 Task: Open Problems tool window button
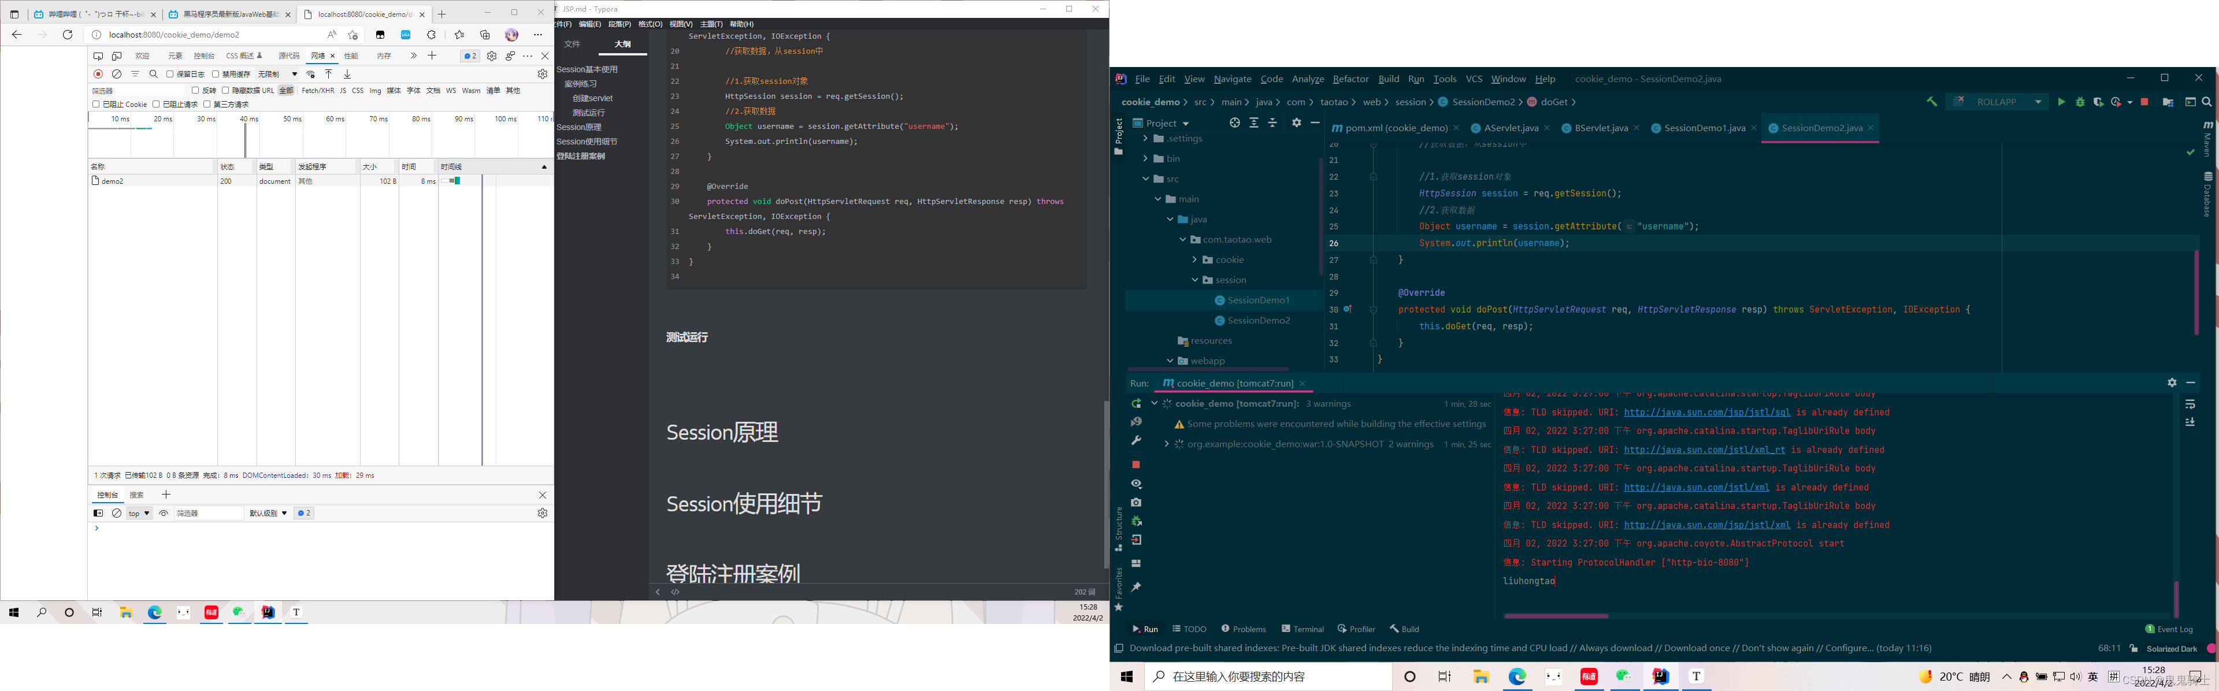[1244, 629]
